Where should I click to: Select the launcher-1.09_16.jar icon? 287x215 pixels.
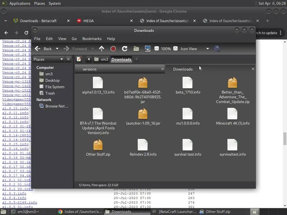click(x=143, y=114)
